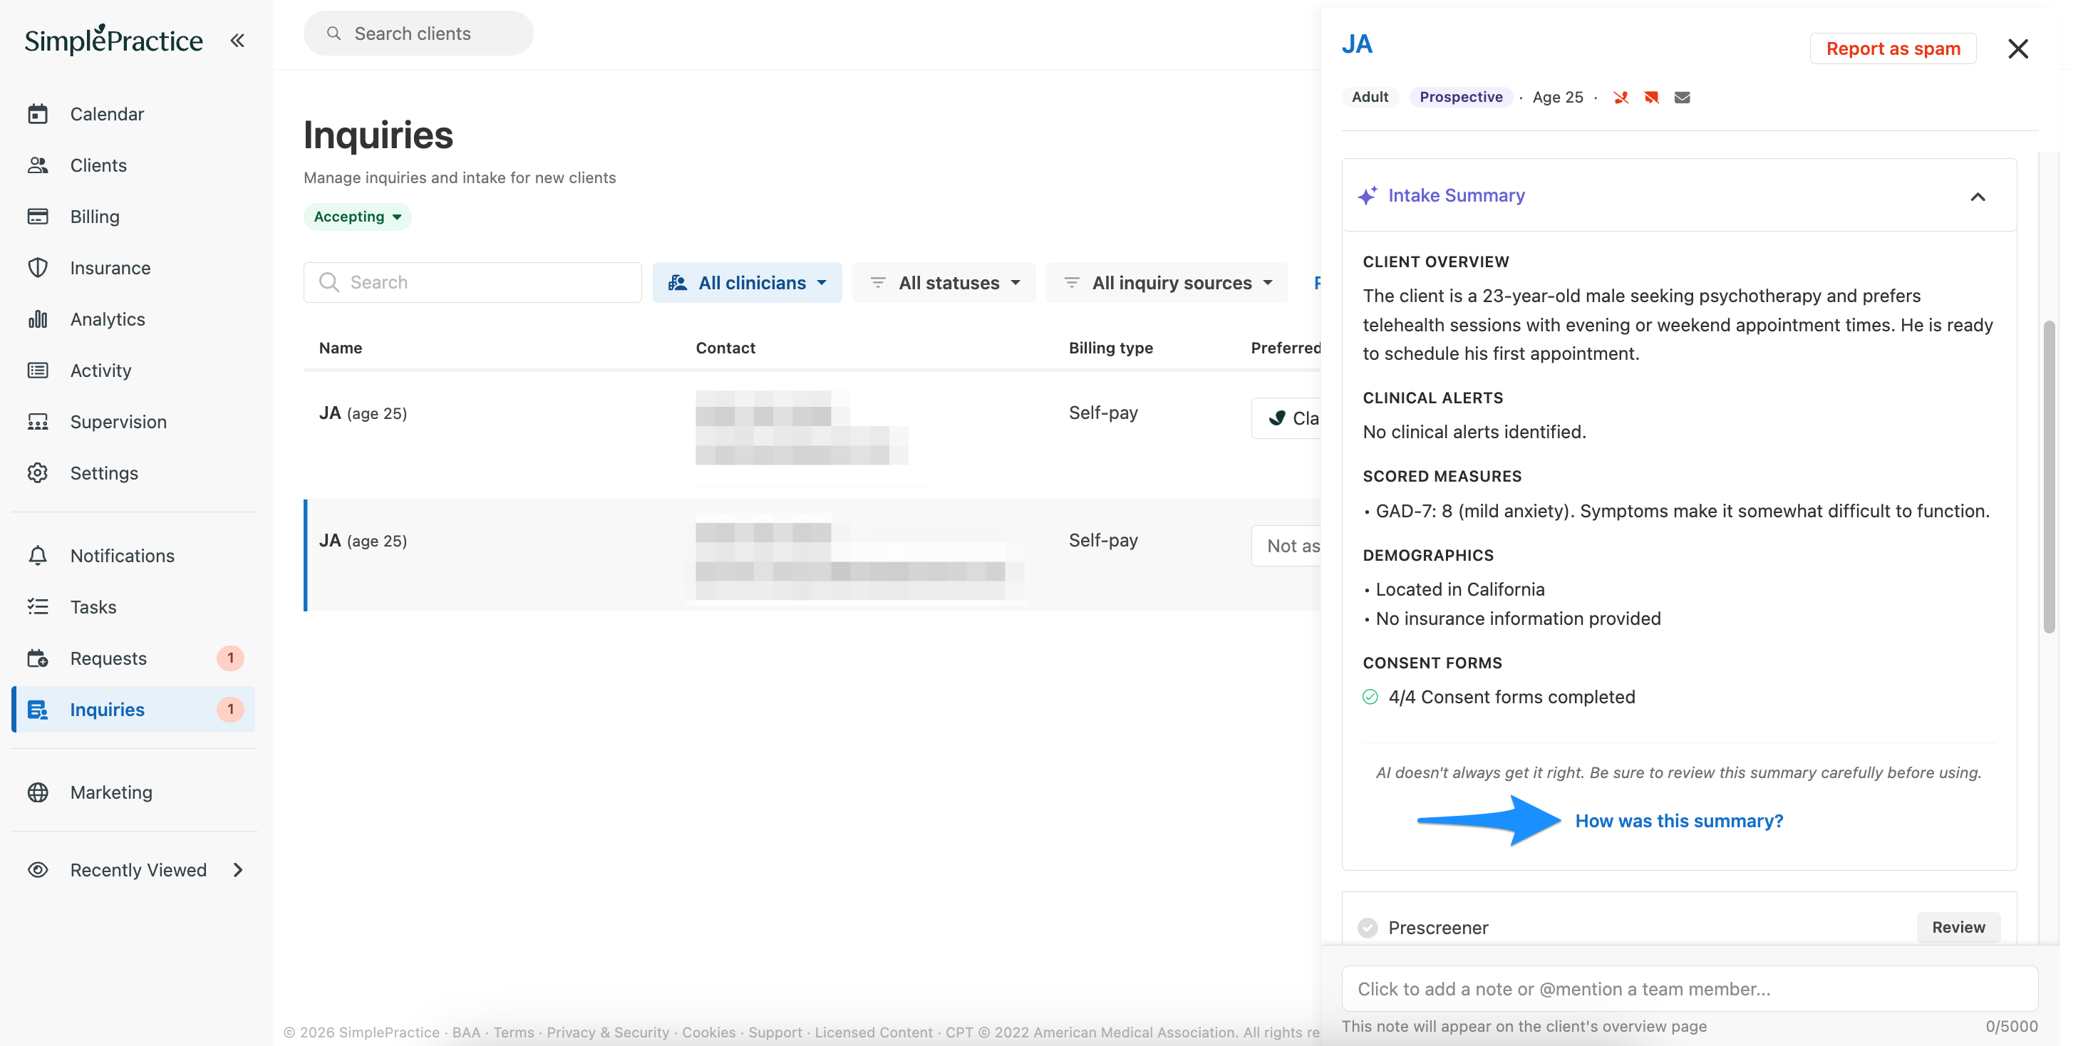Open the Notifications bell icon
The image size is (2088, 1046).
pyautogui.click(x=37, y=556)
